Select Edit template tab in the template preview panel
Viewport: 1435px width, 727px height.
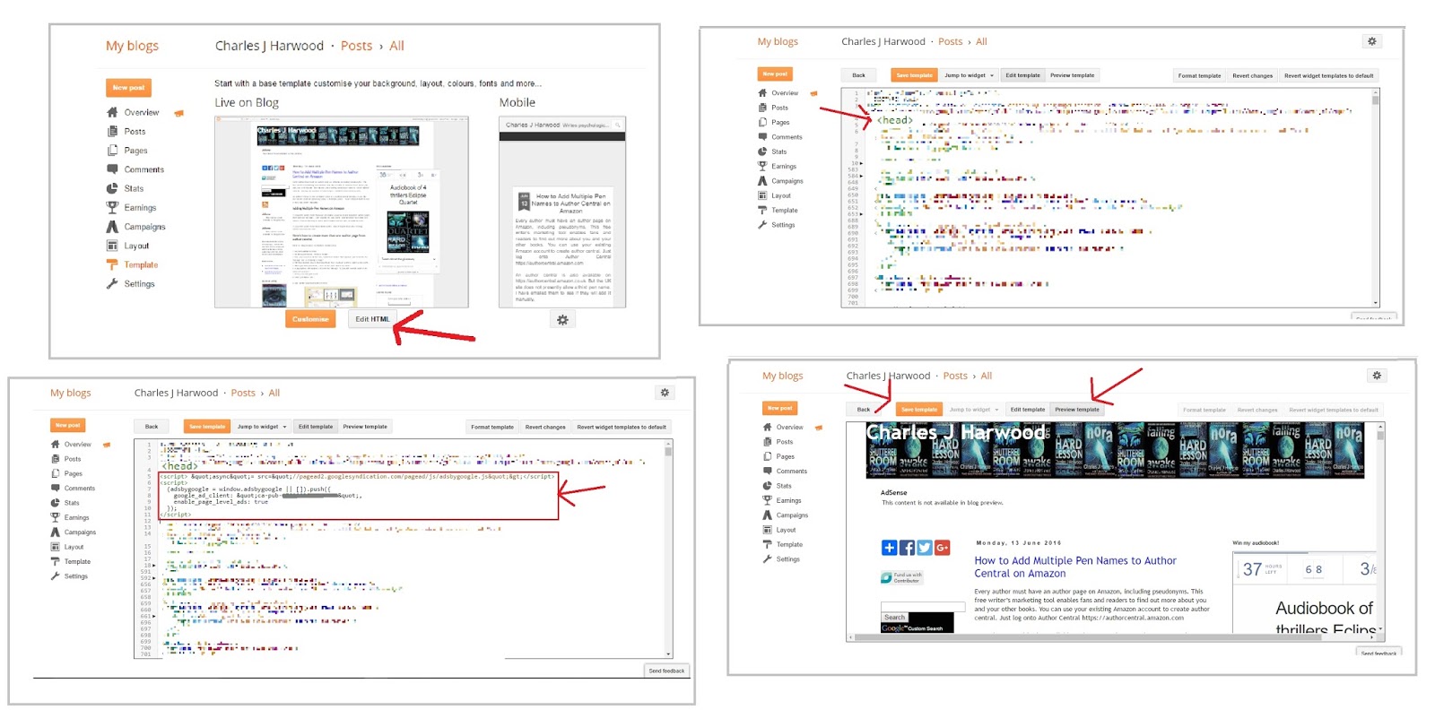point(1028,410)
